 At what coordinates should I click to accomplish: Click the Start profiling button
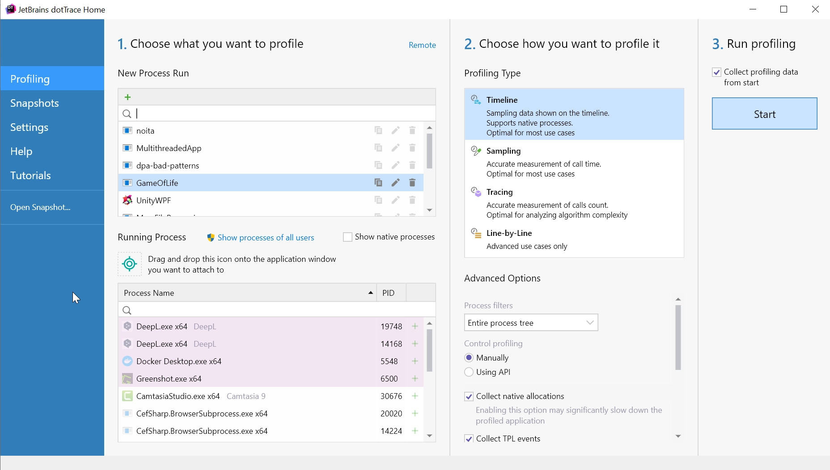[764, 114]
